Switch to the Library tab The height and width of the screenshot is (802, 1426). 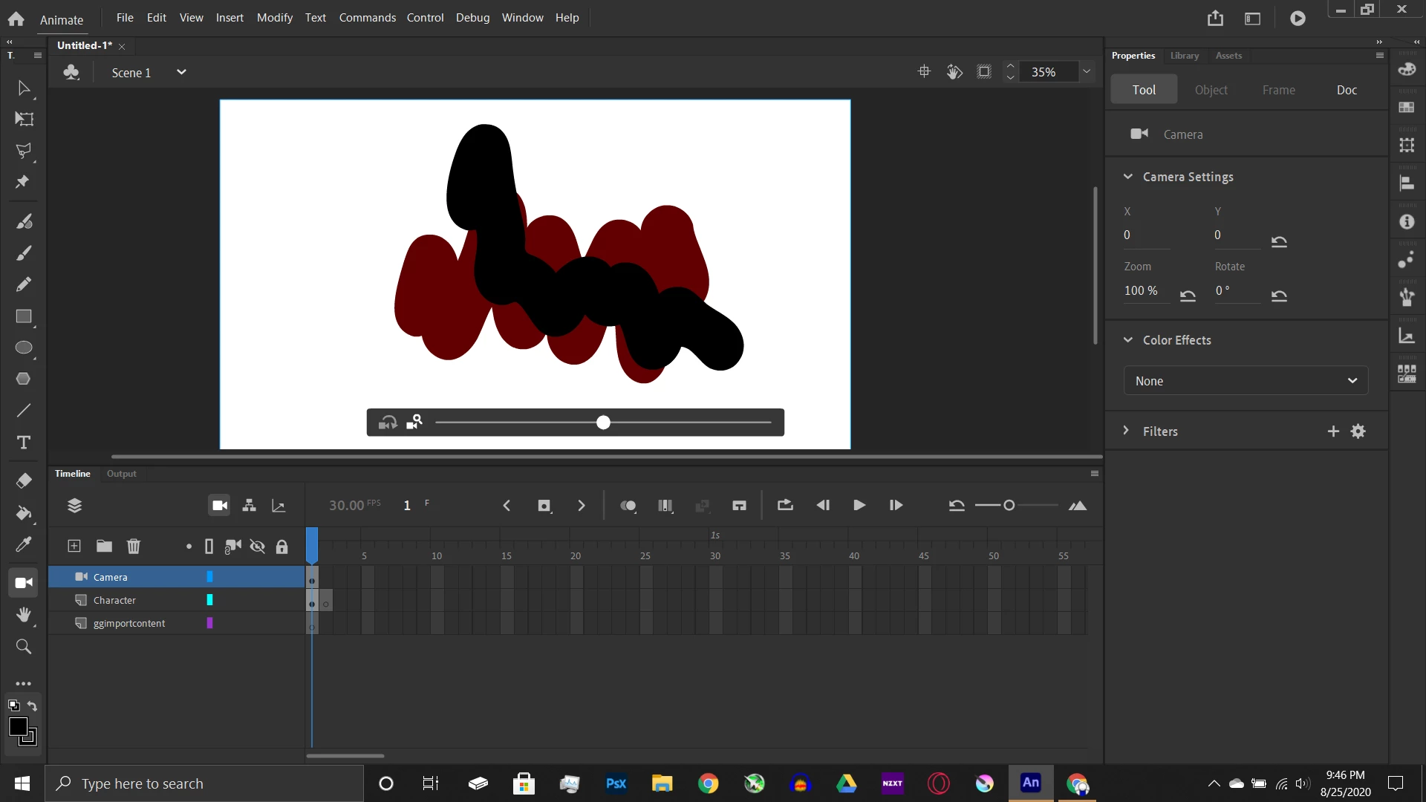1184,56
